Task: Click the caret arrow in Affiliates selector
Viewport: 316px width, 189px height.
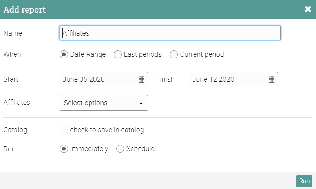Action: pos(141,103)
